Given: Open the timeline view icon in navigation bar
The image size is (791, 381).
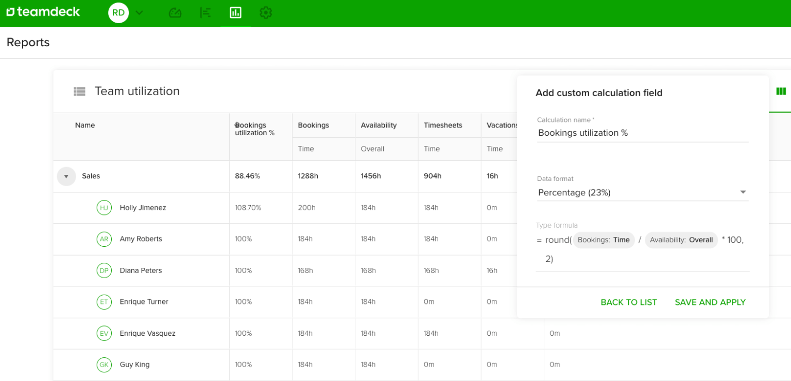Looking at the screenshot, I should click(205, 13).
